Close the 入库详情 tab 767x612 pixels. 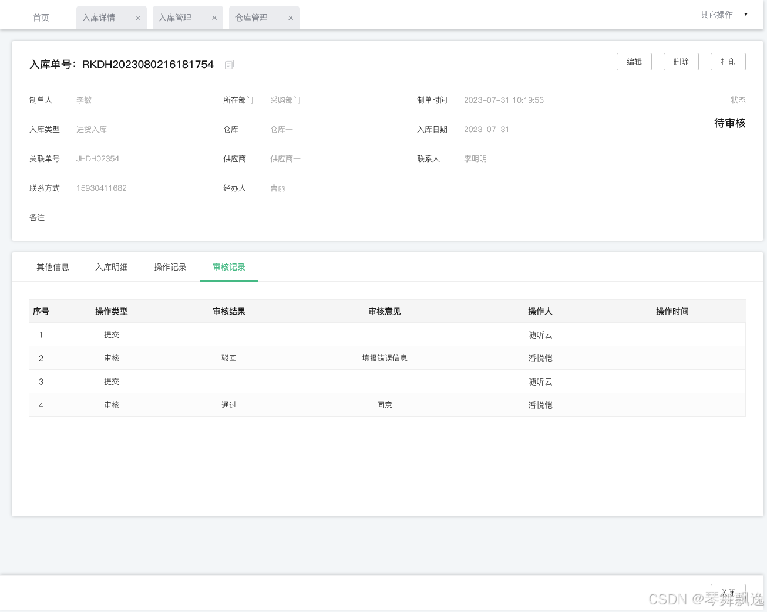(x=138, y=18)
